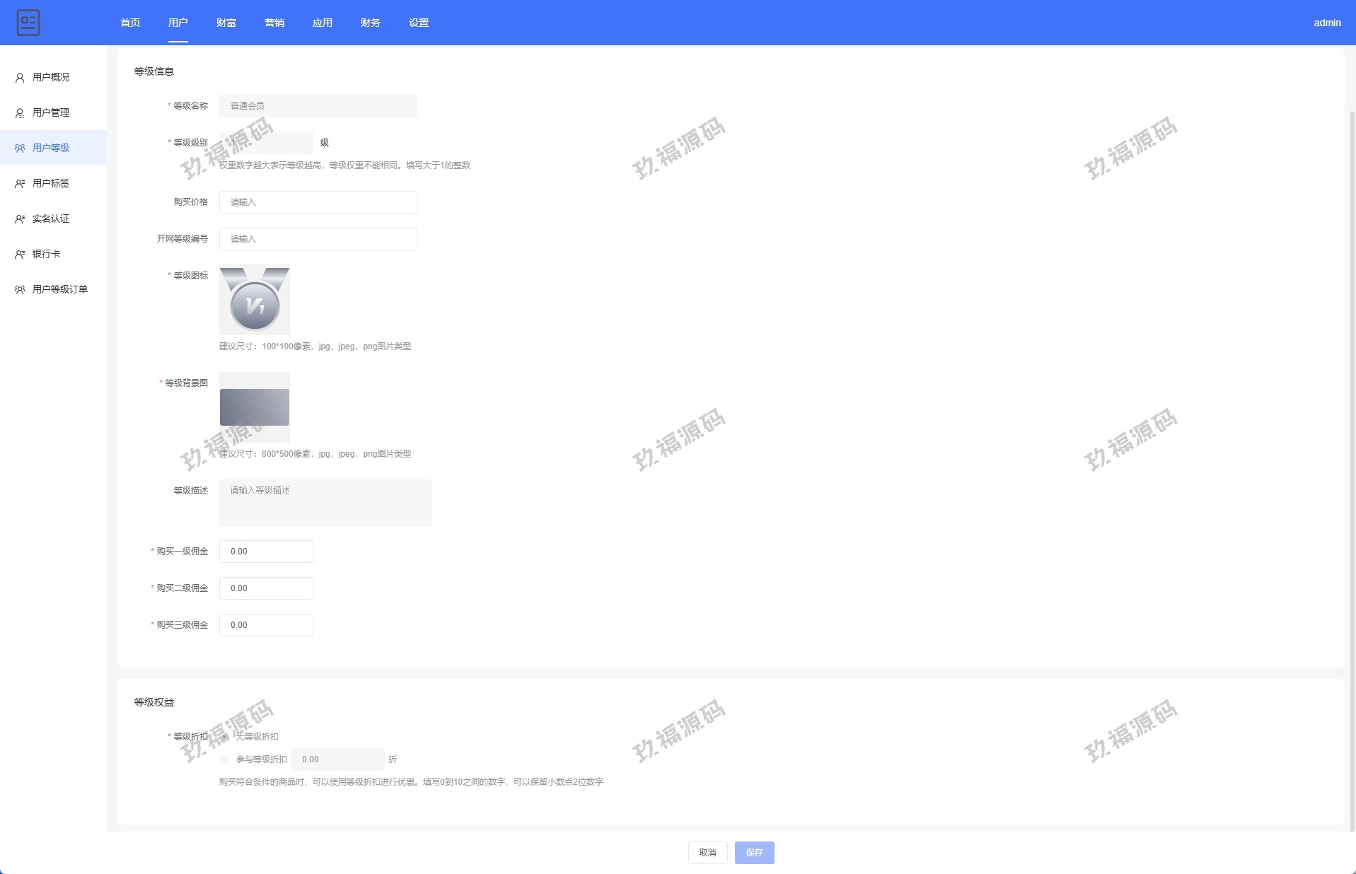Screen dimensions: 1356x874
Task: Select the 无等级折扣 radio option
Action: [225, 737]
